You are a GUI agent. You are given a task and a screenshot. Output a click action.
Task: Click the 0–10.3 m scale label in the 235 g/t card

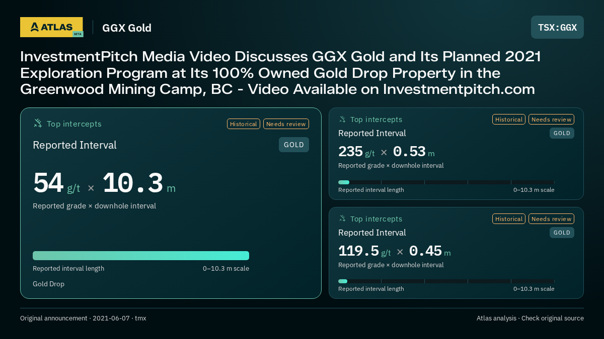pos(534,190)
